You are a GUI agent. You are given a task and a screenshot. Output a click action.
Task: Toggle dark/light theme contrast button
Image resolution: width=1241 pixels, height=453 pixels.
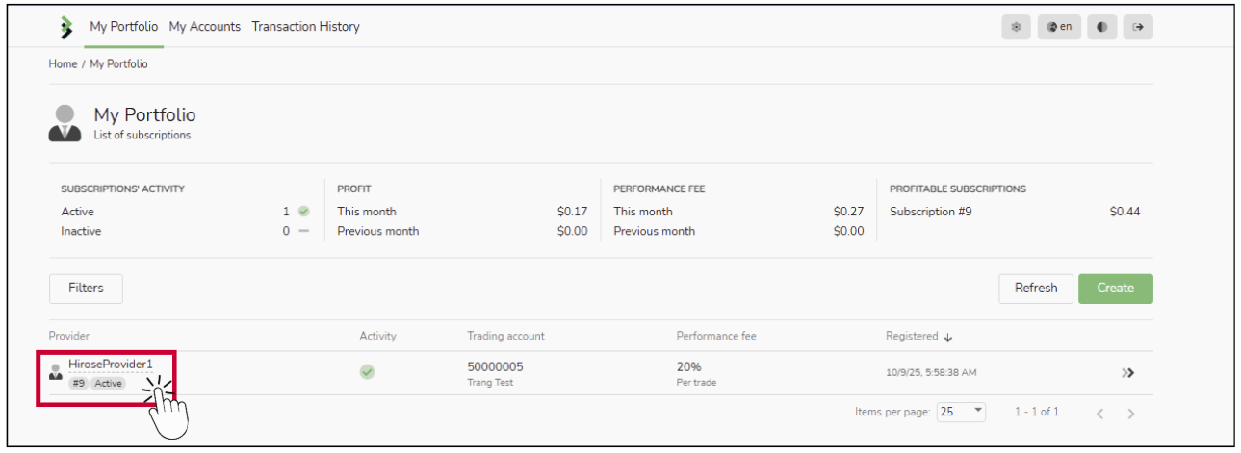1101,27
